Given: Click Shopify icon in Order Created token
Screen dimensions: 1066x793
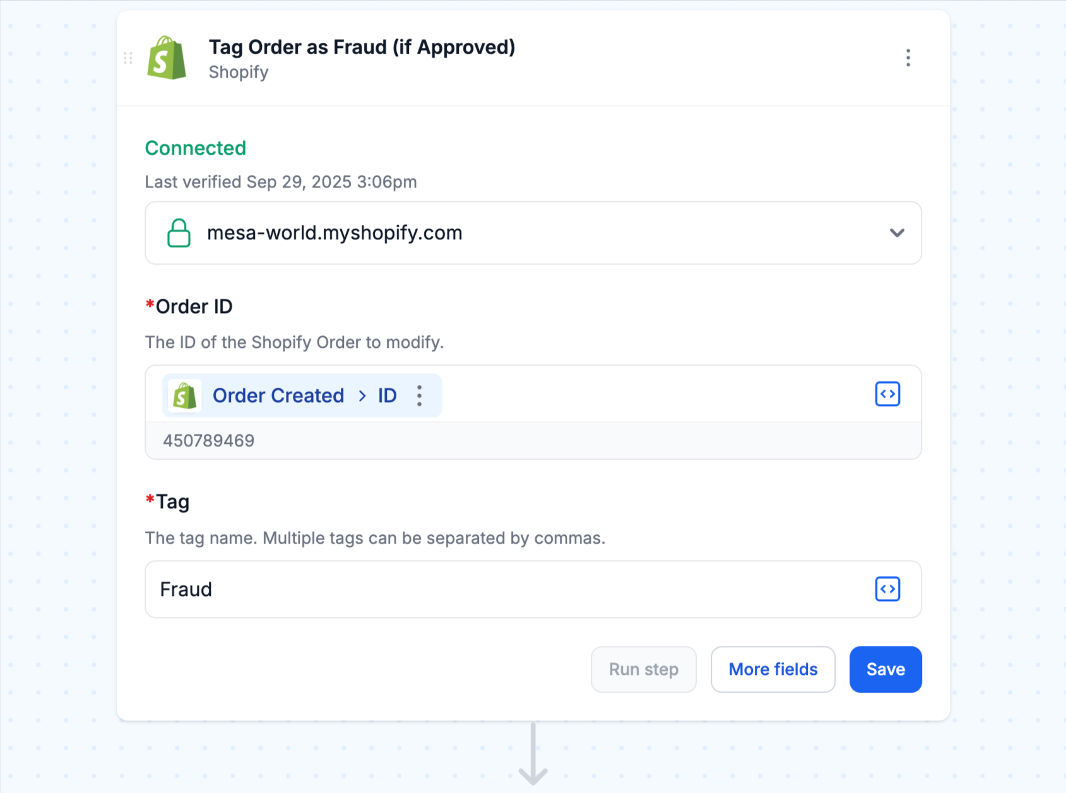Looking at the screenshot, I should [x=185, y=396].
